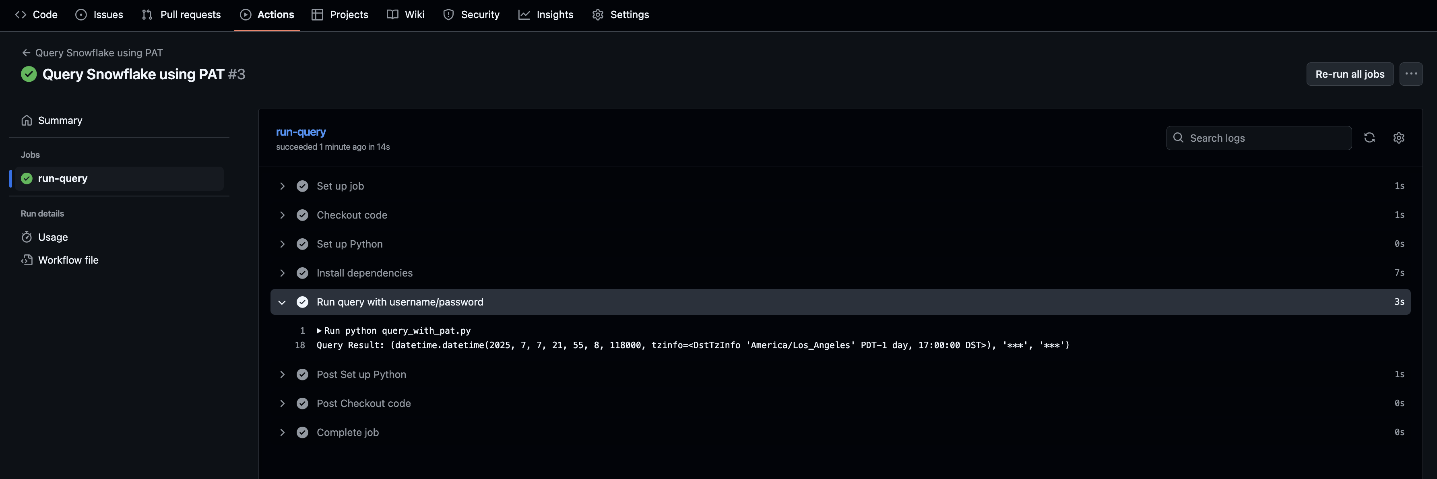Screen dimensions: 1437x479
Task: Open the run-query job link
Action: [x=301, y=132]
